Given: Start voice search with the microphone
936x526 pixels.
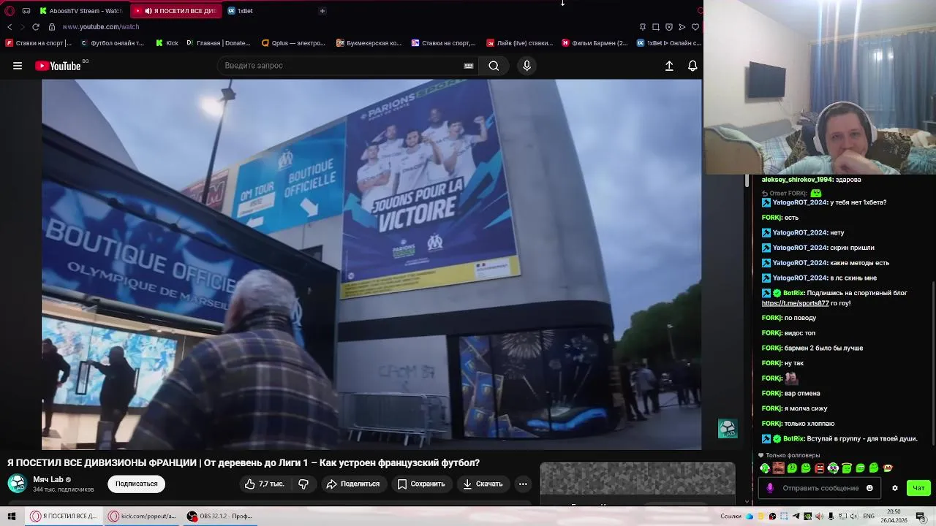Looking at the screenshot, I should [x=526, y=66].
